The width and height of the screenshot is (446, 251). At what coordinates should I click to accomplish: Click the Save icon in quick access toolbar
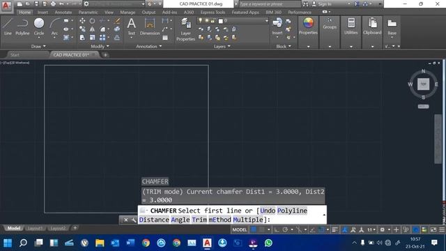click(x=36, y=4)
